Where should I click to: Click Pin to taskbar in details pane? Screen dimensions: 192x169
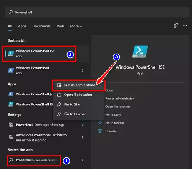(x=115, y=123)
